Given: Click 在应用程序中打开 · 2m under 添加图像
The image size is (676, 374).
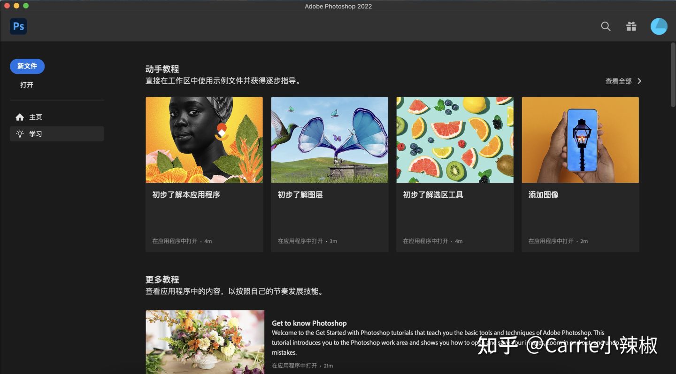Looking at the screenshot, I should pyautogui.click(x=558, y=241).
